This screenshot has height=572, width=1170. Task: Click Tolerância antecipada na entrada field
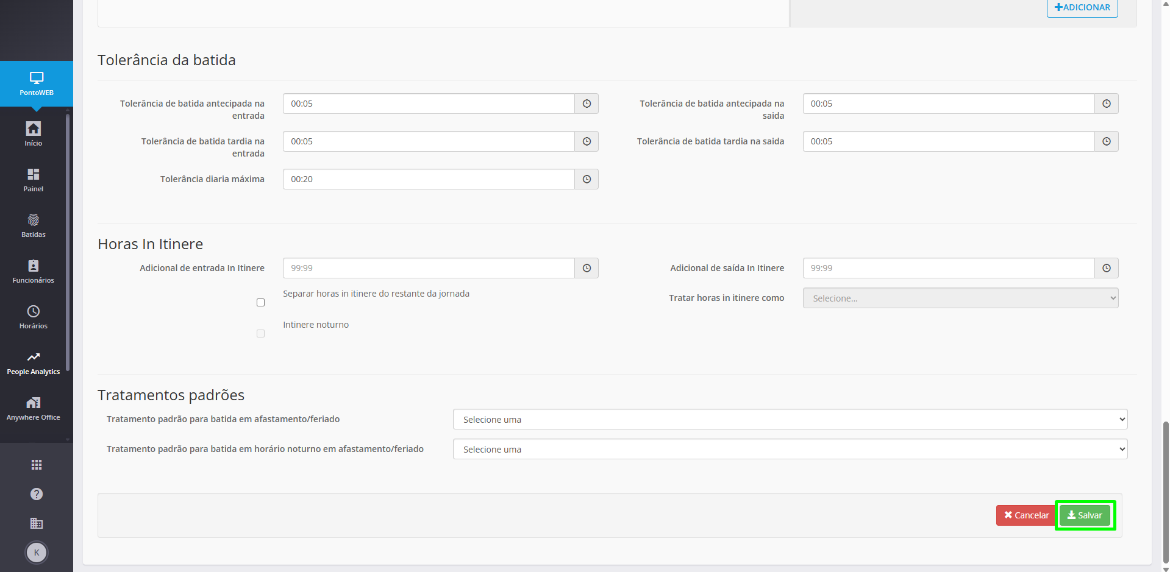[x=429, y=104]
